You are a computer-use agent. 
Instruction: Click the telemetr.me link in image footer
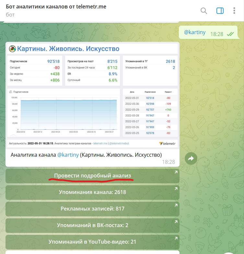point(100,143)
